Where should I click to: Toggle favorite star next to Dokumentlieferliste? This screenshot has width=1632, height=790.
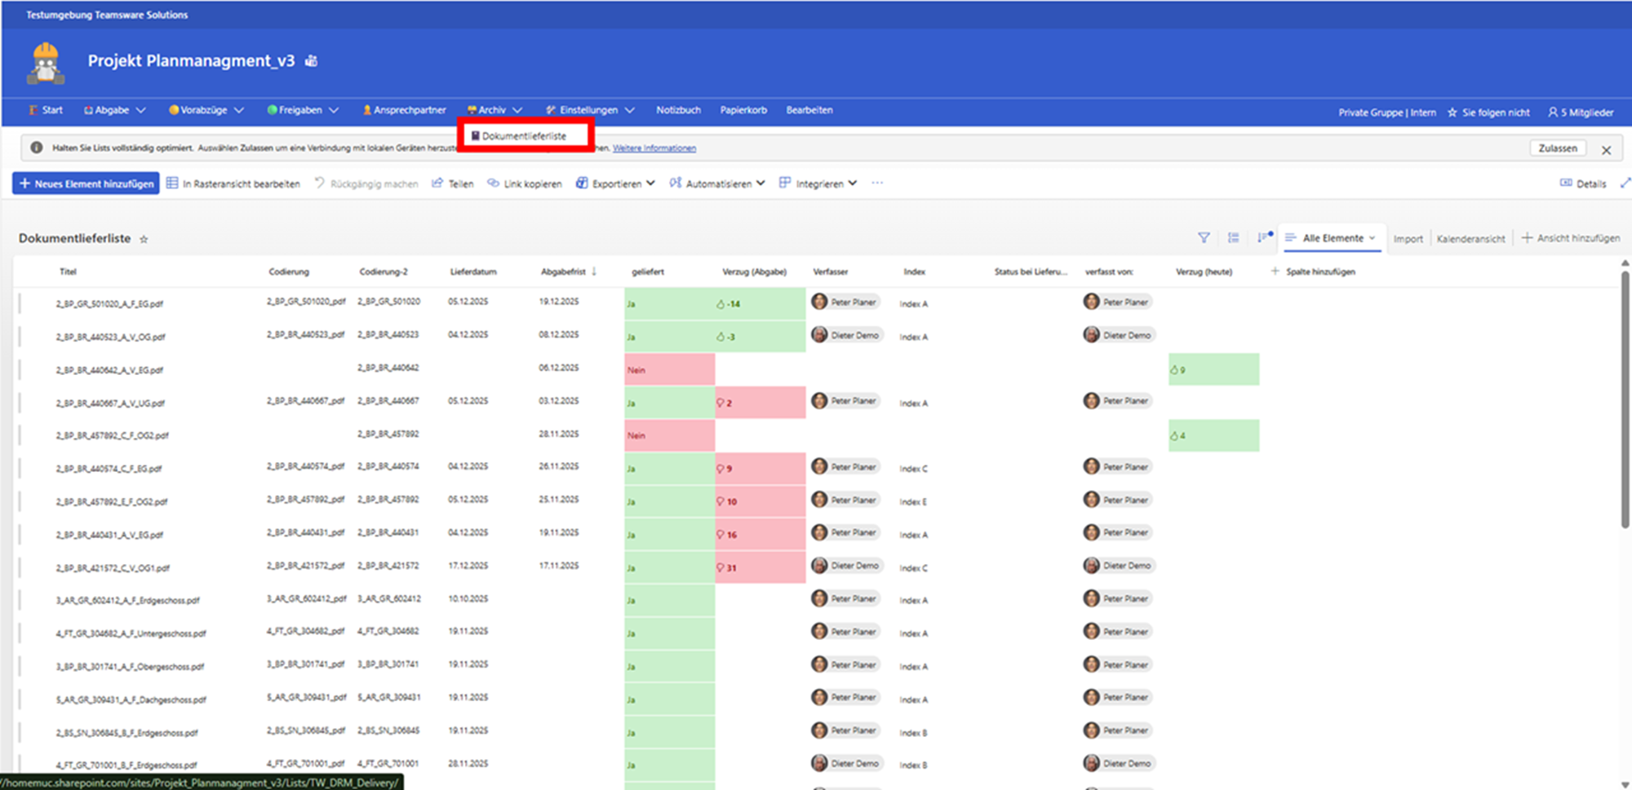144,239
